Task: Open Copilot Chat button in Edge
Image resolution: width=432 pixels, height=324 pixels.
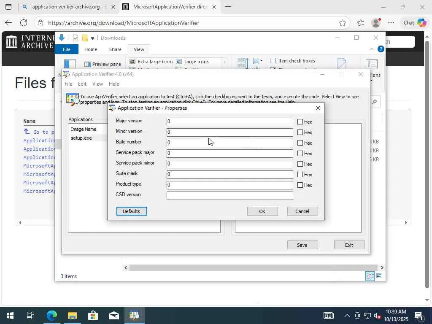Action: (414, 23)
